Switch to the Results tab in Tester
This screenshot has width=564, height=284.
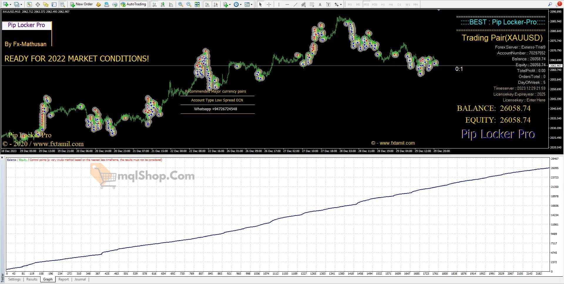click(x=32, y=279)
